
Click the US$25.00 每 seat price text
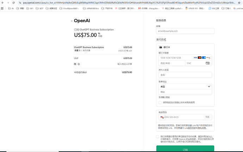point(125,51)
